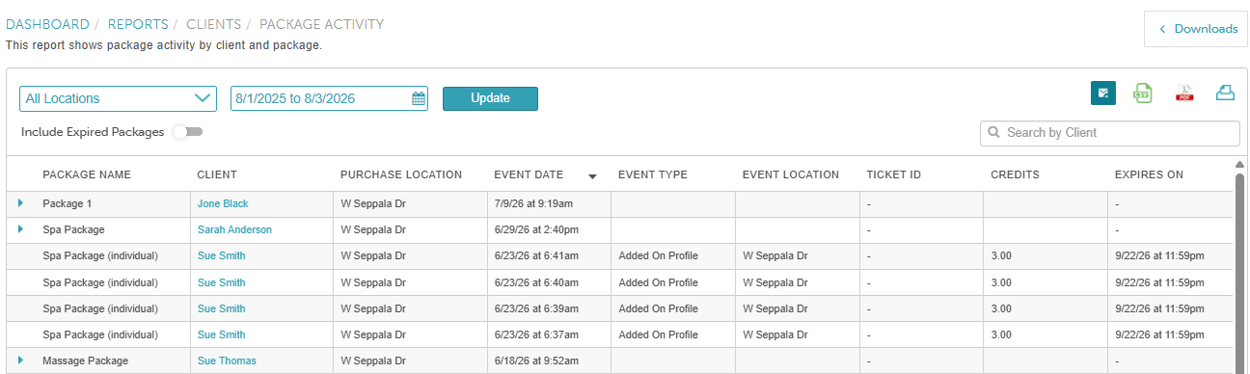
Task: Open Sue Smith in the 6:40am row
Action: (x=221, y=282)
